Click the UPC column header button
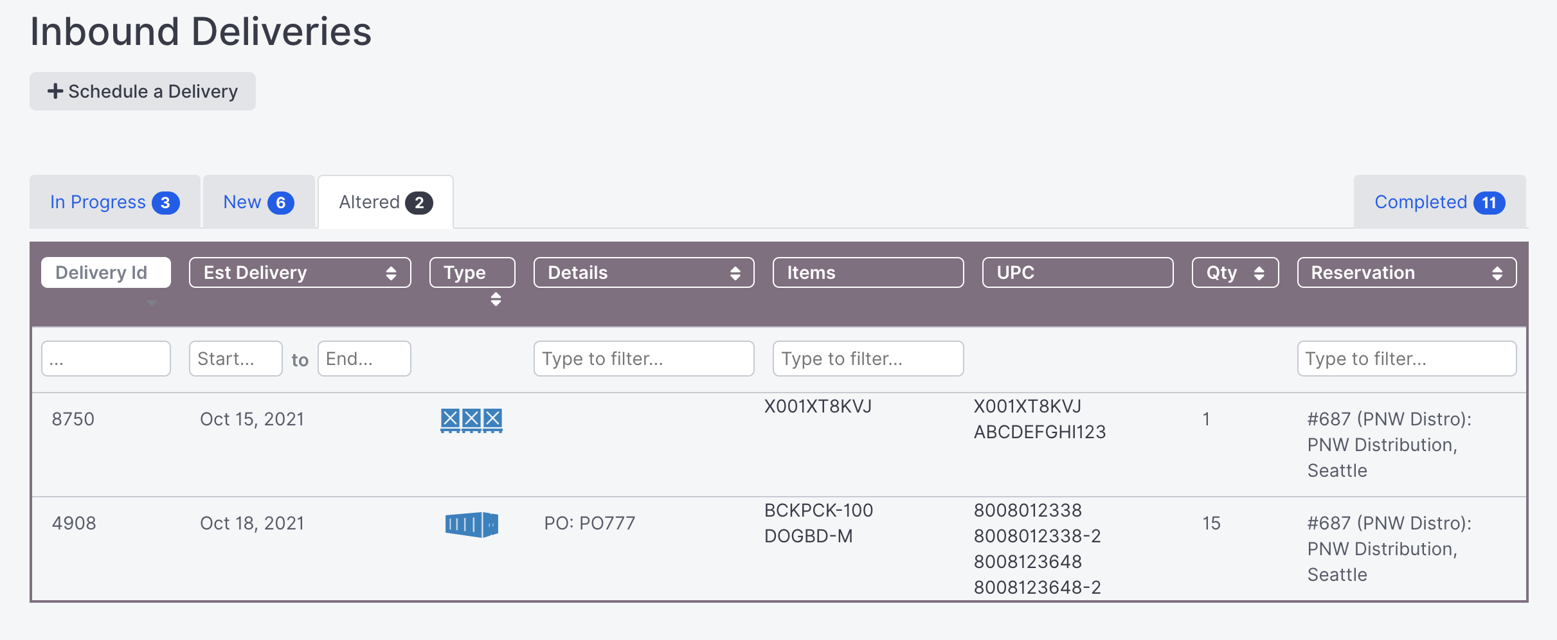This screenshot has height=640, width=1557. pos(1077,272)
